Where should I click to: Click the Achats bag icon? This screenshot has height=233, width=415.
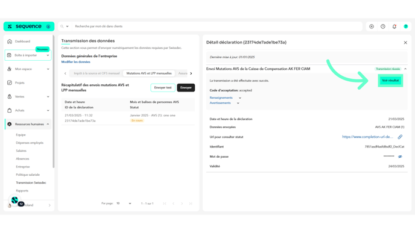coord(10,110)
